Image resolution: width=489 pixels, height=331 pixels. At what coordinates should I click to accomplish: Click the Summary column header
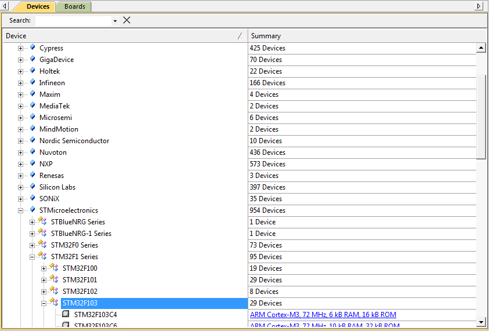pyautogui.click(x=367, y=36)
